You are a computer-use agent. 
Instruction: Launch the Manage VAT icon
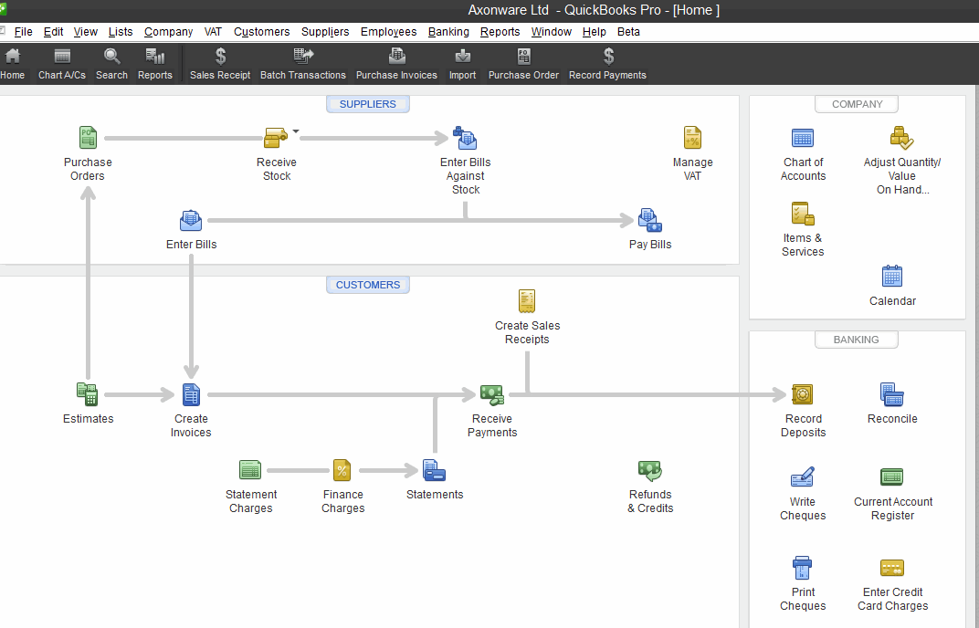tap(692, 138)
